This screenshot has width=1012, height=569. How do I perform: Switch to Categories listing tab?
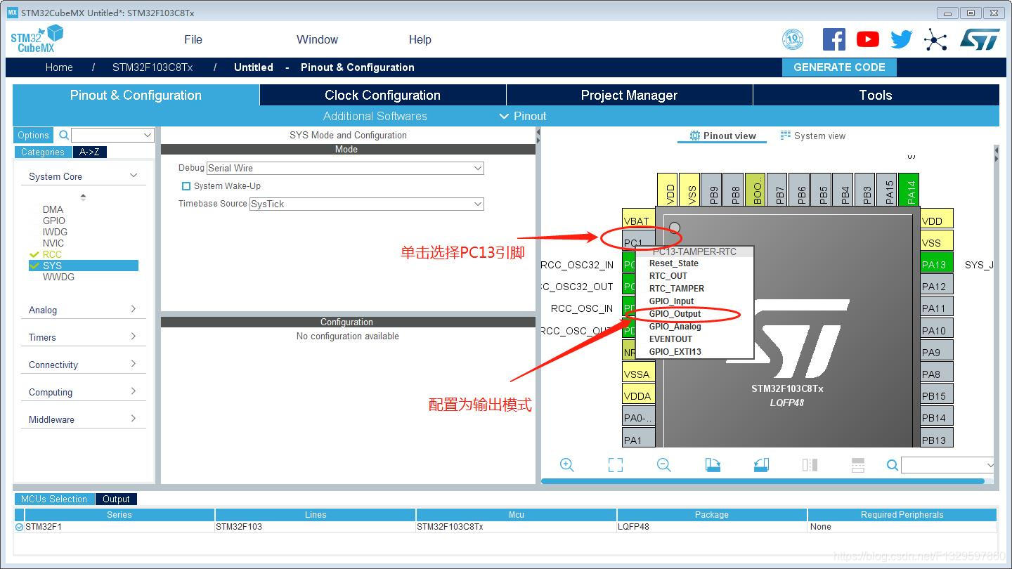pyautogui.click(x=43, y=152)
